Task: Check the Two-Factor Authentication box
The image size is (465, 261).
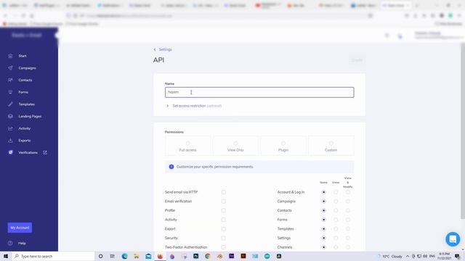Action: click(x=223, y=247)
